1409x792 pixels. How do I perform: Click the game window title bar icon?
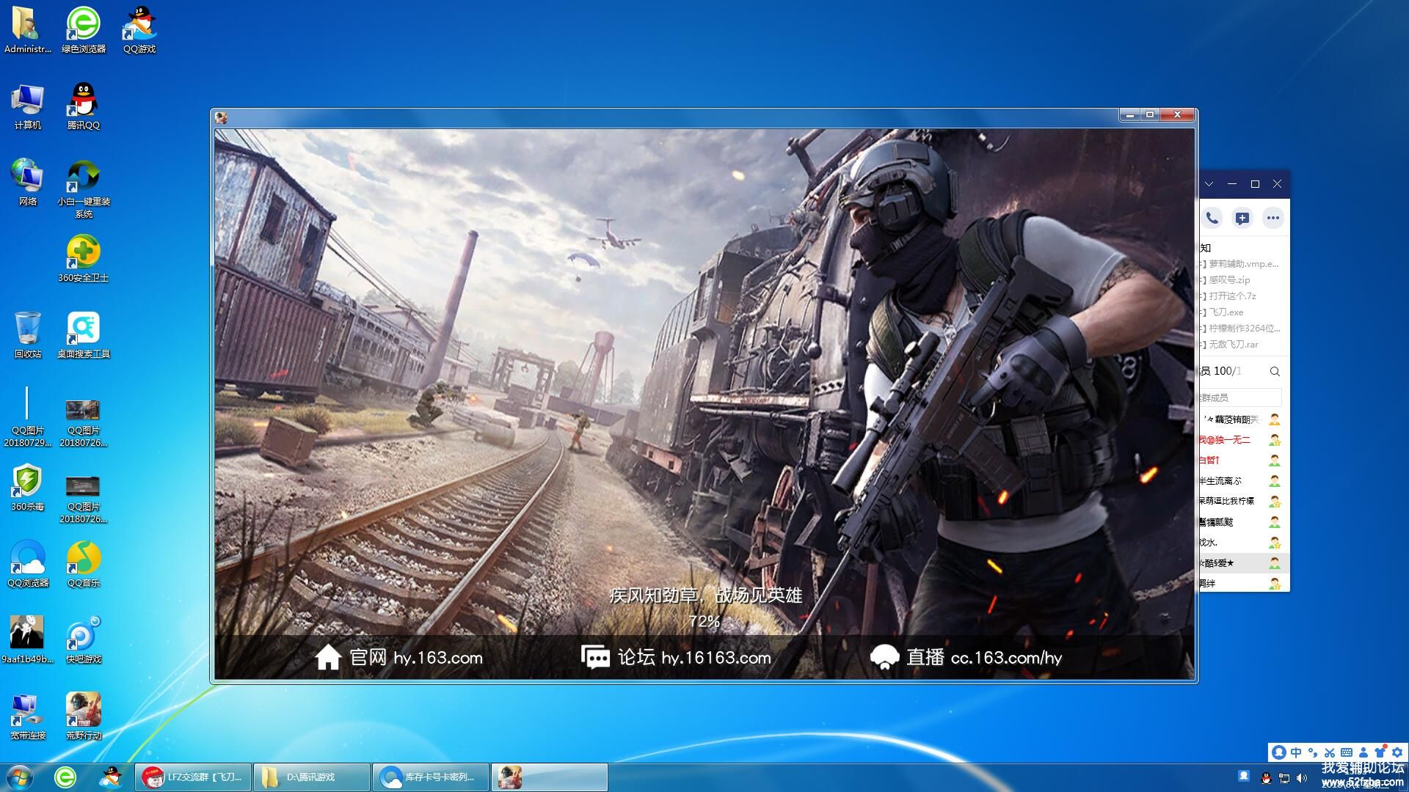(x=221, y=117)
